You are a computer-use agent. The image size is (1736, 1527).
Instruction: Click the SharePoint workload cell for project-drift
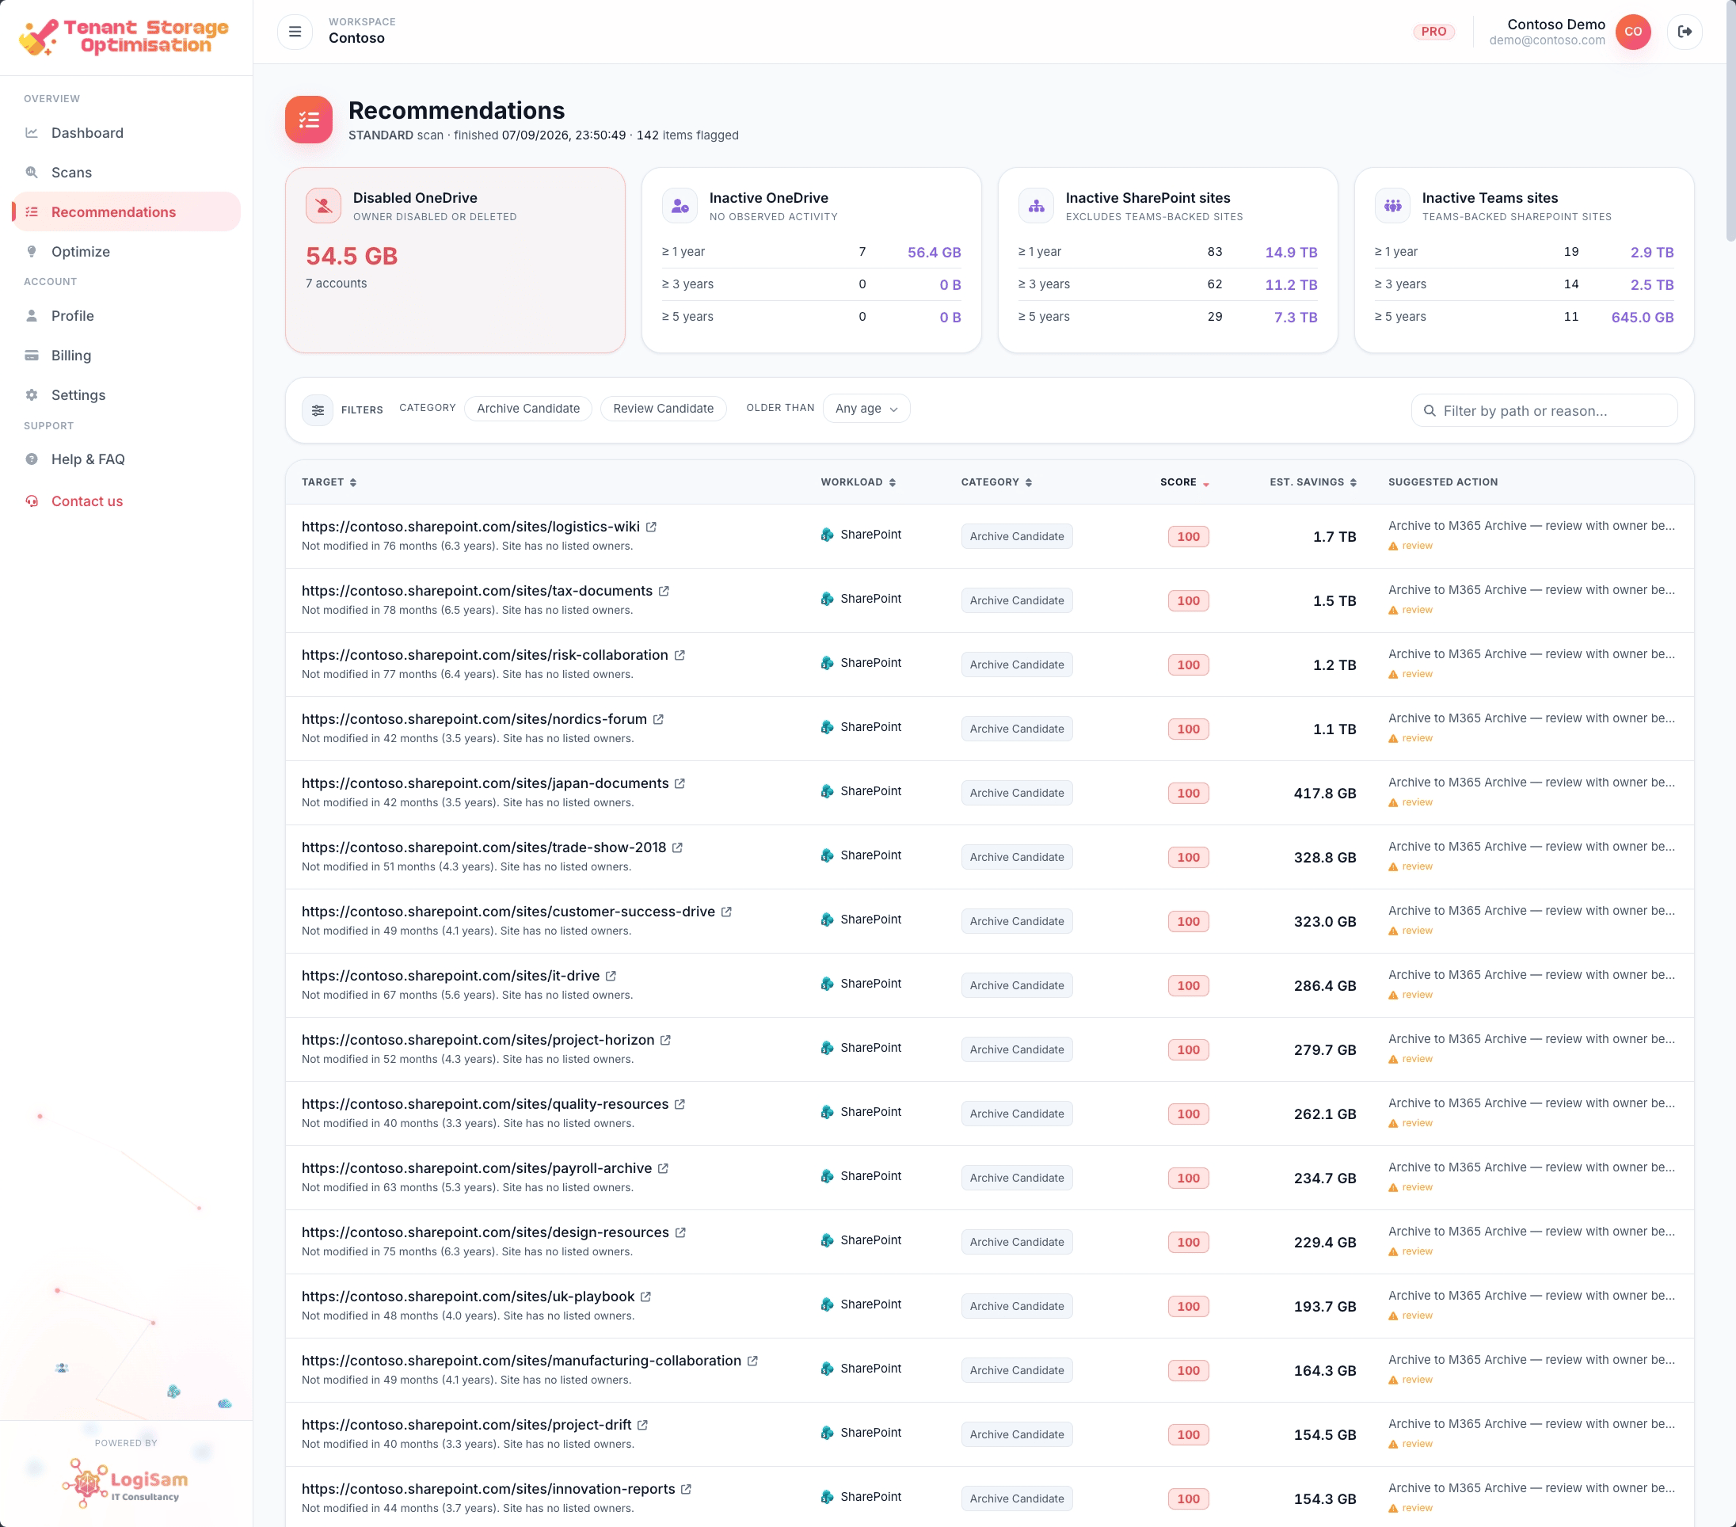coord(861,1433)
